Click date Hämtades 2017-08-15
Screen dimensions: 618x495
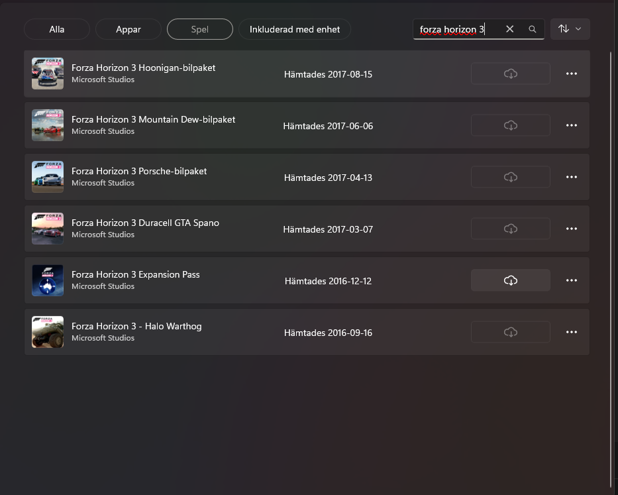[328, 74]
